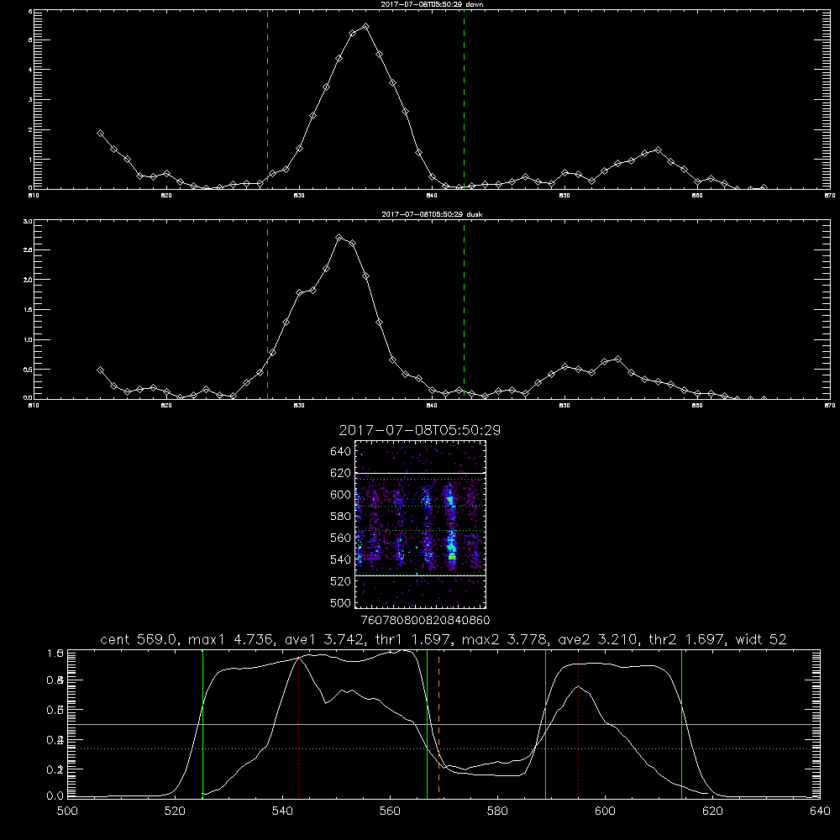840x840 pixels.
Task: Click the red dotted peak line near 595
Action: click(x=579, y=724)
